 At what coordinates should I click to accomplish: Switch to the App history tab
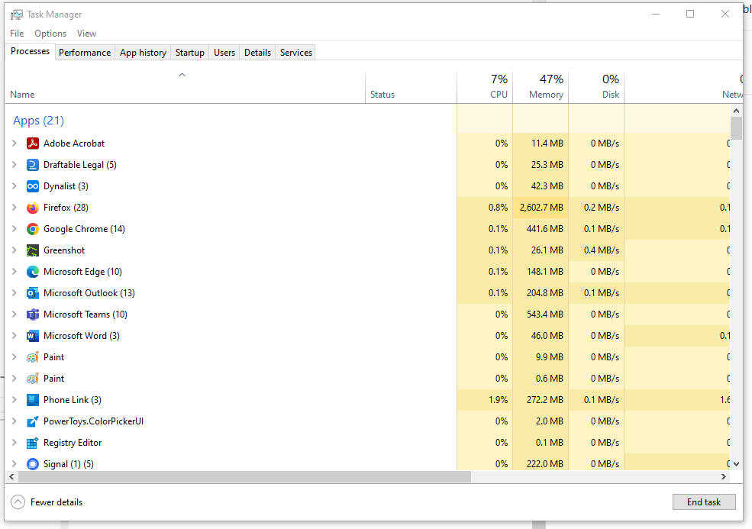[x=143, y=52]
